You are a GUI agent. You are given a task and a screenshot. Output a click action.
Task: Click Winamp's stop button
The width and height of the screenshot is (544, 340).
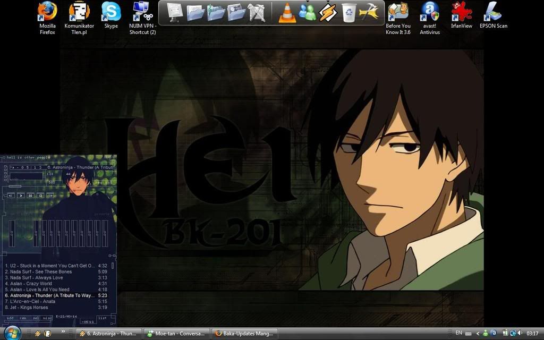pyautogui.click(x=40, y=195)
